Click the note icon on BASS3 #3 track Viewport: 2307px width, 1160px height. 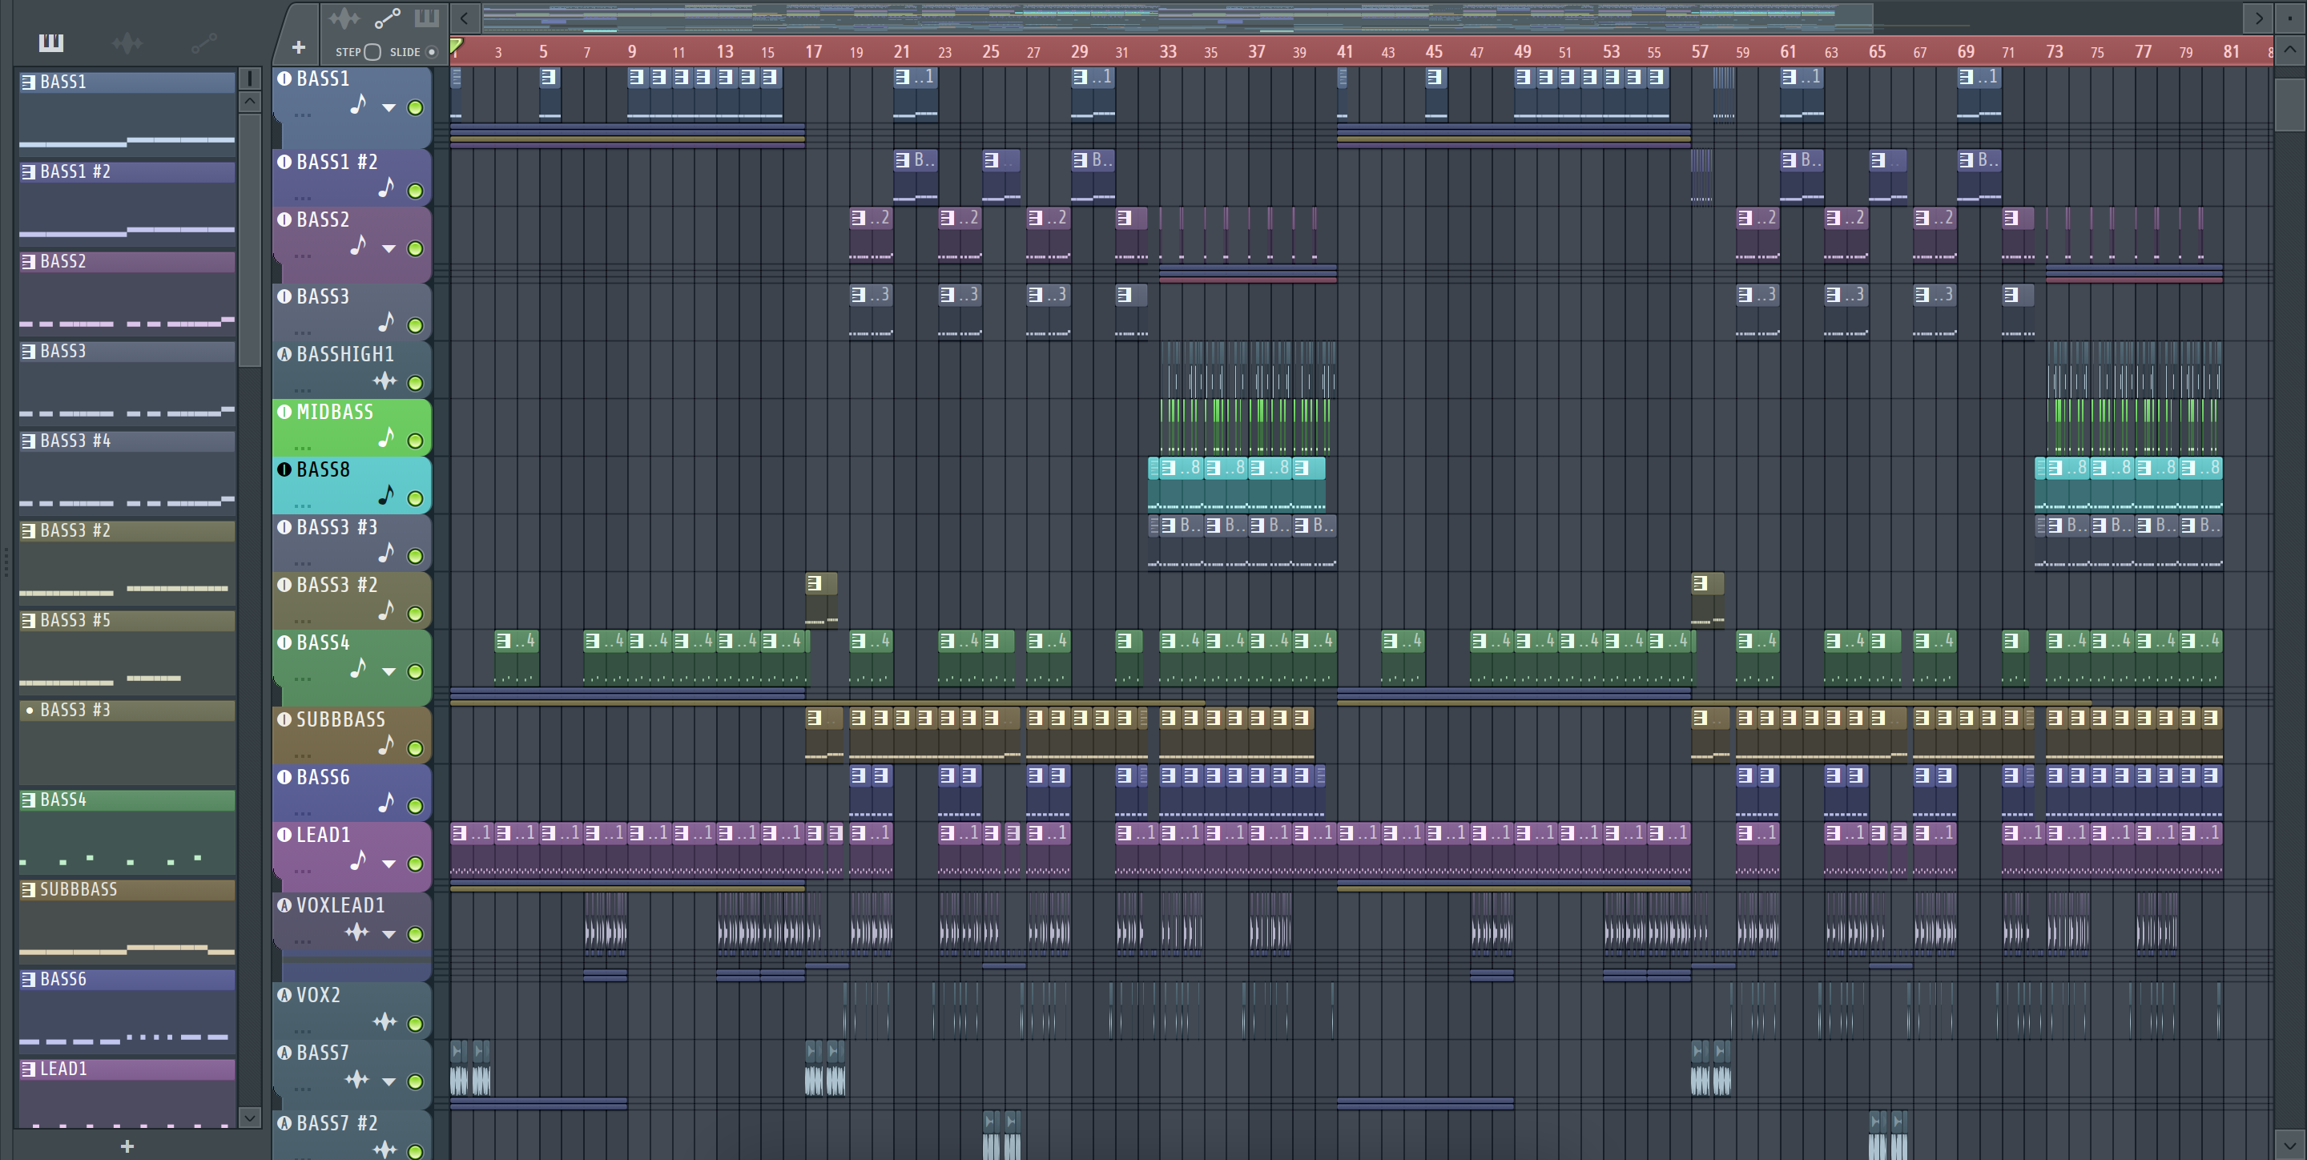[386, 553]
